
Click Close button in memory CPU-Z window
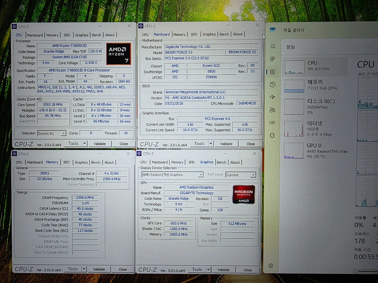point(123,269)
